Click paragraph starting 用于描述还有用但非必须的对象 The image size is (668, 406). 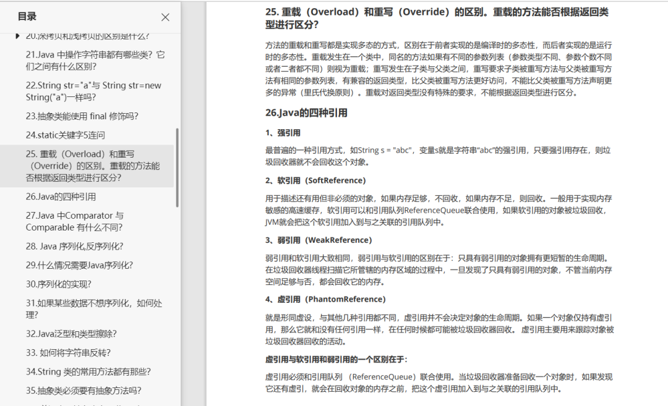[439, 210]
